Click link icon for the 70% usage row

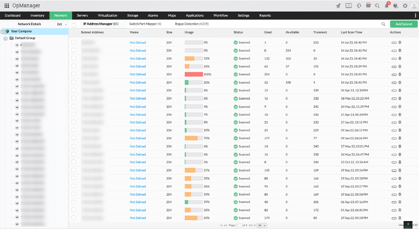tap(394, 138)
